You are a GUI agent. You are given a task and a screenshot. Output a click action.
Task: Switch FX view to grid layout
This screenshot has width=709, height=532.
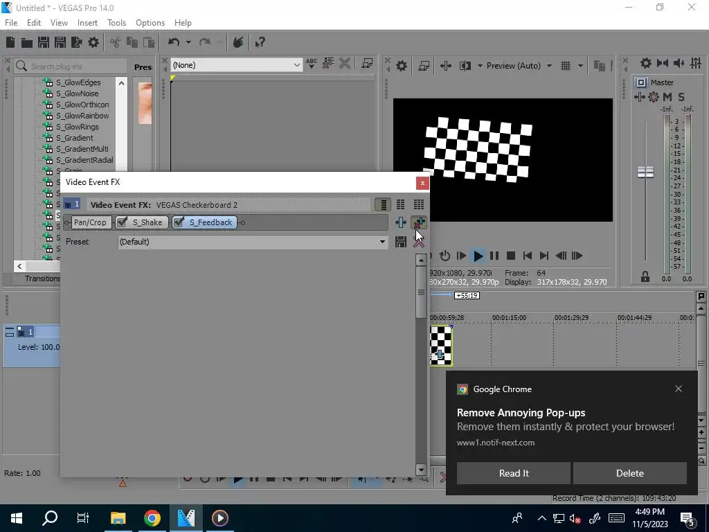click(419, 204)
